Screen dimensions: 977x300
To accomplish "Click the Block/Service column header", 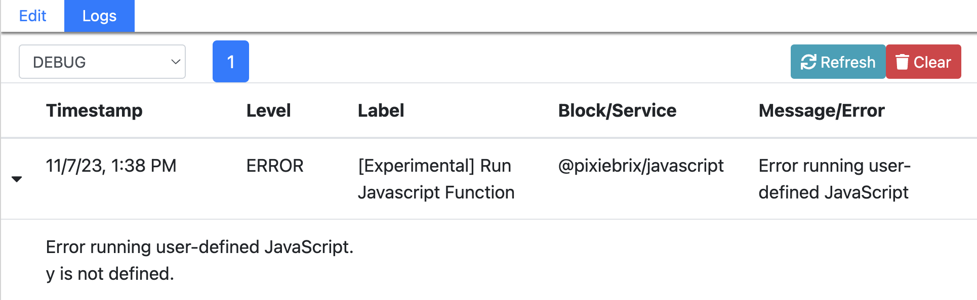I will [x=617, y=111].
